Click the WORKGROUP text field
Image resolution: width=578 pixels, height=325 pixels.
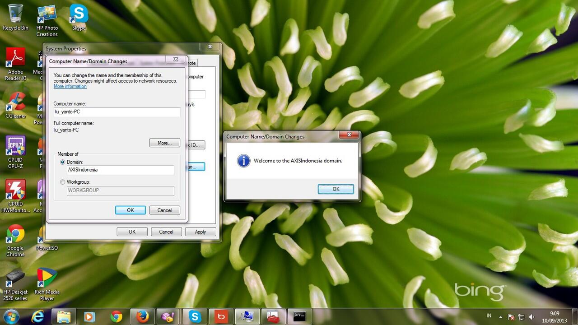click(120, 190)
